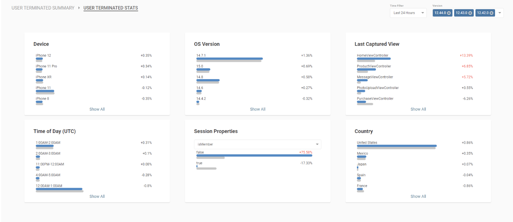Show all Country entries
The height and width of the screenshot is (222, 513).
point(418,196)
